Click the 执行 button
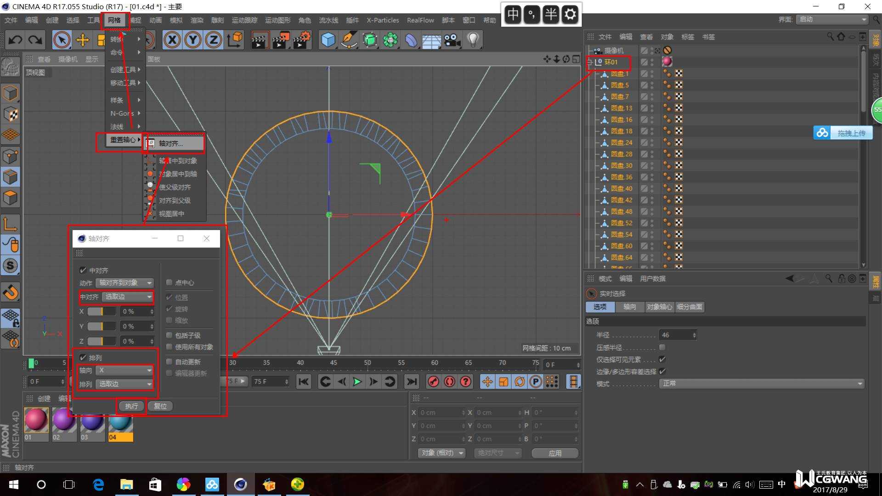Viewport: 882px width, 496px height. [x=131, y=406]
